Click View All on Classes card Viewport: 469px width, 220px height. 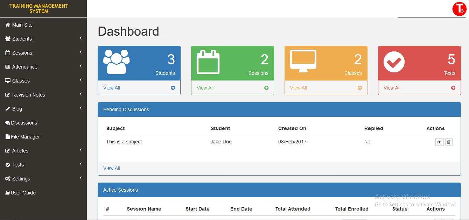[299, 88]
